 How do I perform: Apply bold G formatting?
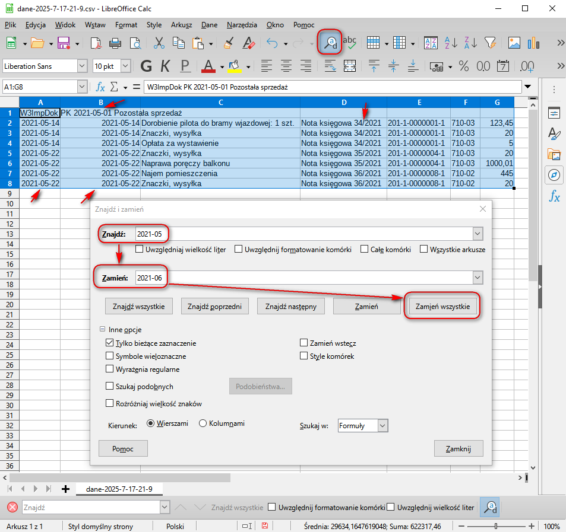click(x=146, y=66)
